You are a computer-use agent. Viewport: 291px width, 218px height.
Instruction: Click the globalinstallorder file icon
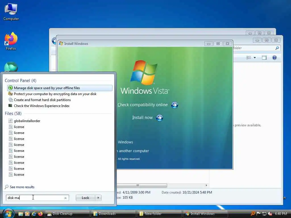(11, 121)
